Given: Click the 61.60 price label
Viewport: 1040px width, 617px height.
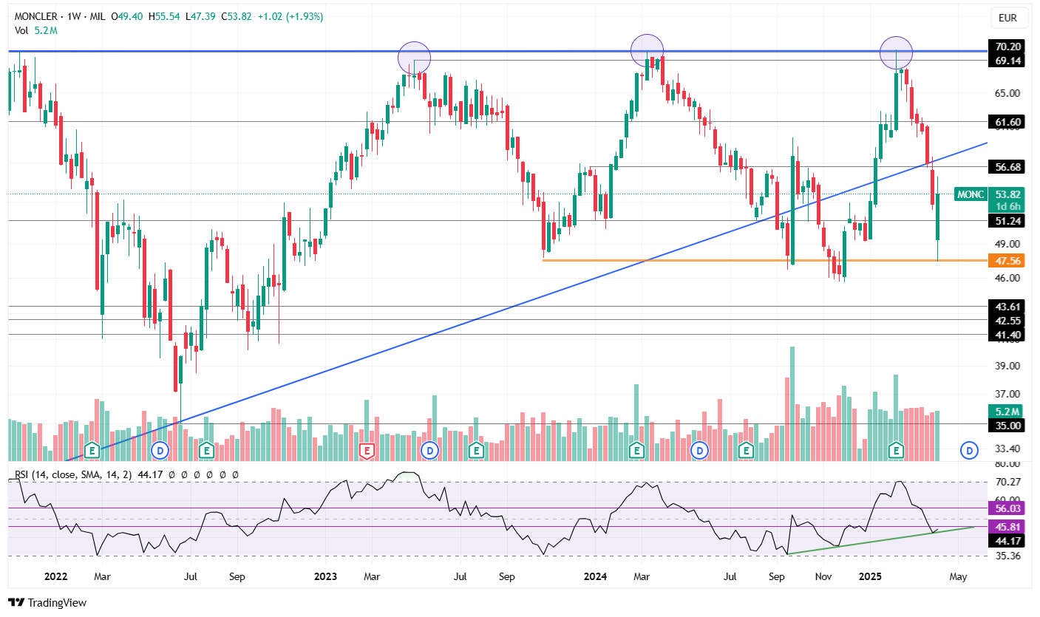Looking at the screenshot, I should [x=1007, y=121].
